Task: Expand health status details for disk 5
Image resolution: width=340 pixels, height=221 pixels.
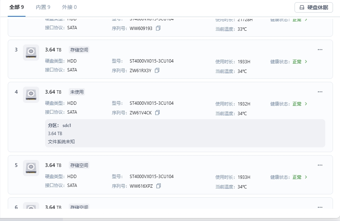Action: [306, 177]
